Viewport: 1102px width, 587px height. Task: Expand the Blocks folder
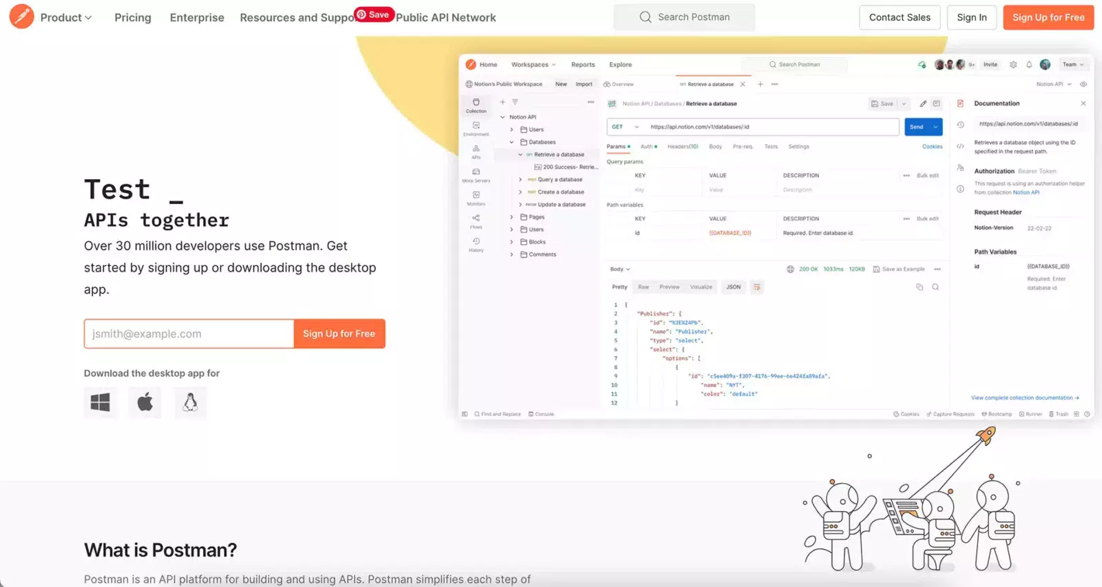tap(512, 242)
